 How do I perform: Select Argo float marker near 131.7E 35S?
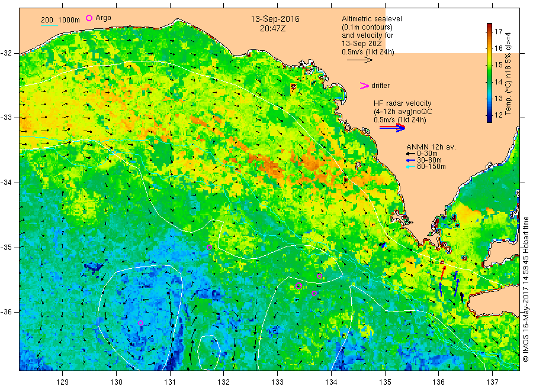pos(210,247)
